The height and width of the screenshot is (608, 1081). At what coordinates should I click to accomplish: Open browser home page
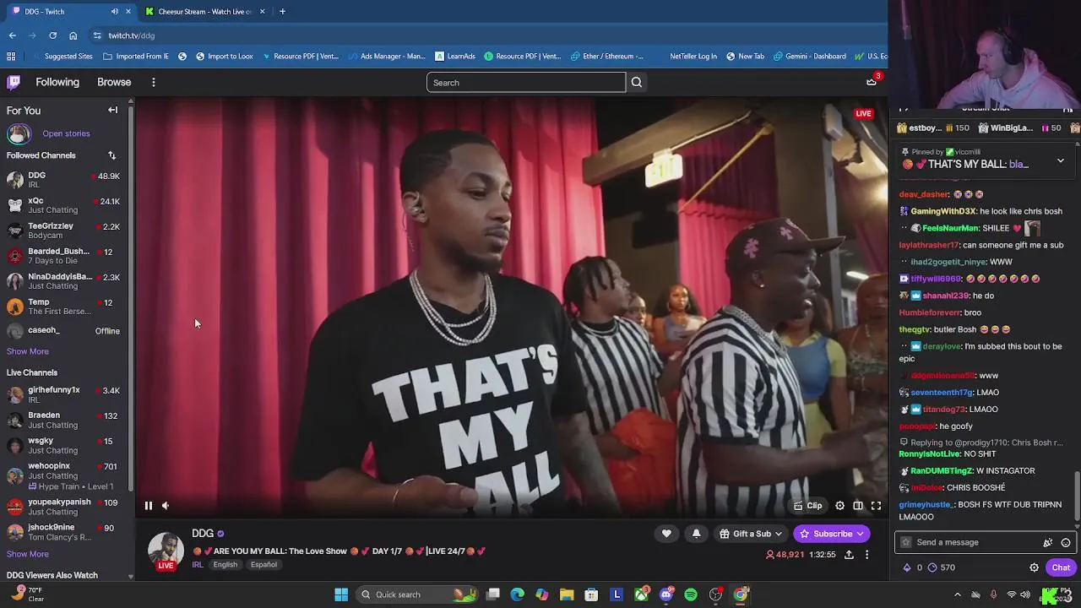pyautogui.click(x=73, y=35)
